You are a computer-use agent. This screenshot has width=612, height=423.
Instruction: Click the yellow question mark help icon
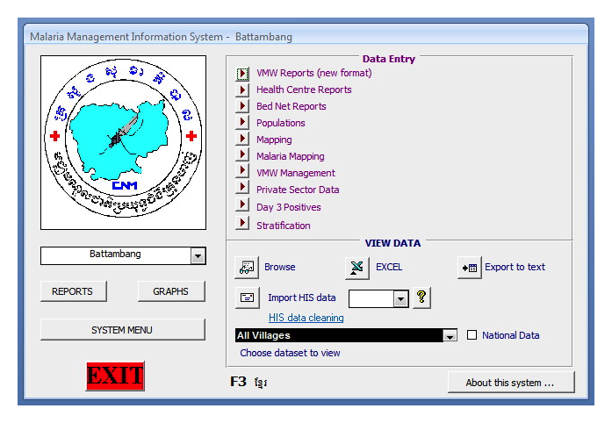tap(421, 298)
